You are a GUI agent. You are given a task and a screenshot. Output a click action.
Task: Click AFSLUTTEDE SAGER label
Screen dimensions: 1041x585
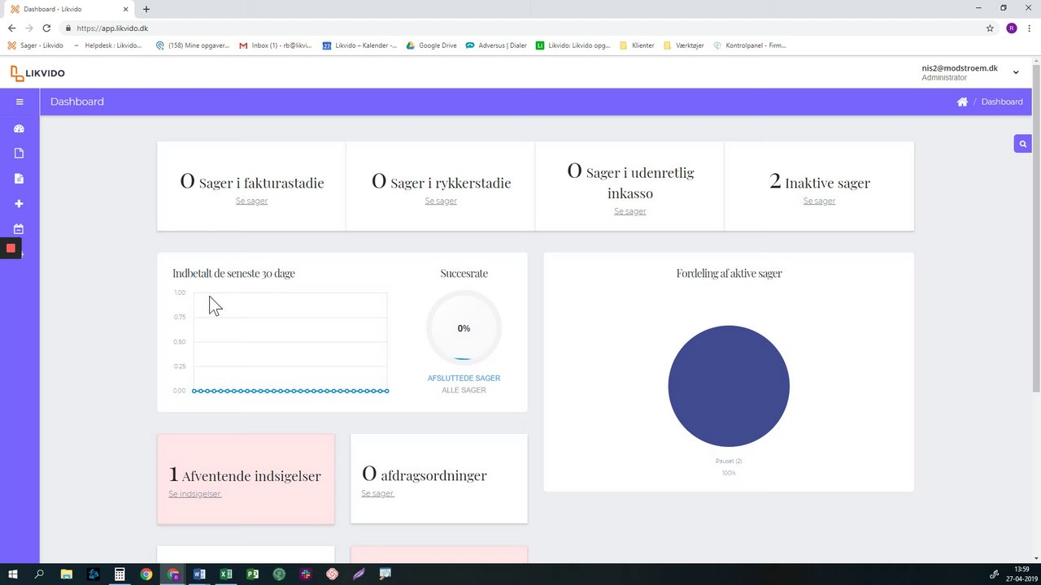click(464, 378)
